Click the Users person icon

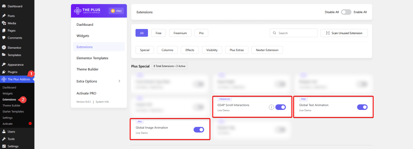tap(4, 132)
